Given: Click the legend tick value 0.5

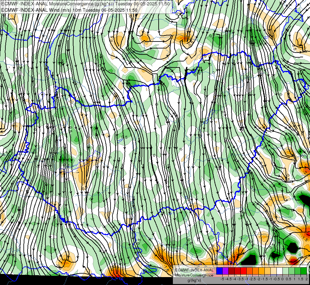Looking at the screenshot, I should tap(288, 279).
